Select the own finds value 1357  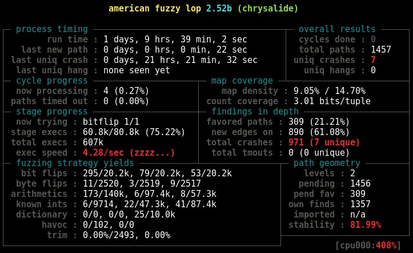pyautogui.click(x=360, y=204)
